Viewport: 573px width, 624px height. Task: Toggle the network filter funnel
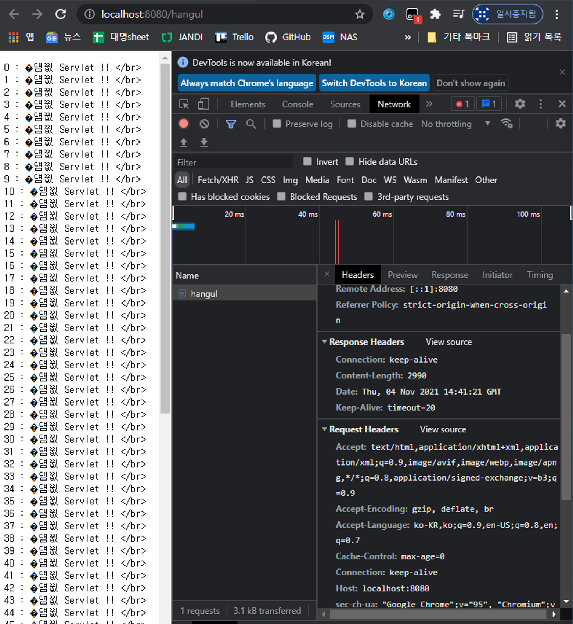(x=231, y=124)
